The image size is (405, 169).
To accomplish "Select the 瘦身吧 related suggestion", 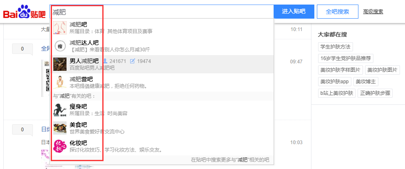I will [162, 110].
